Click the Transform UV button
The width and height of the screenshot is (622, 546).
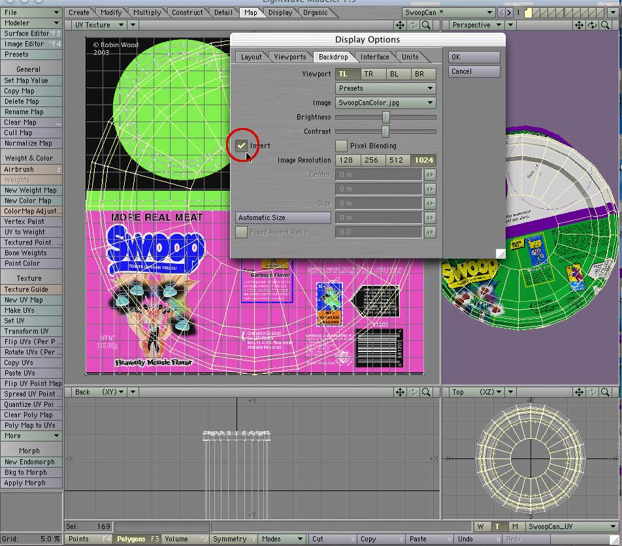tap(31, 332)
